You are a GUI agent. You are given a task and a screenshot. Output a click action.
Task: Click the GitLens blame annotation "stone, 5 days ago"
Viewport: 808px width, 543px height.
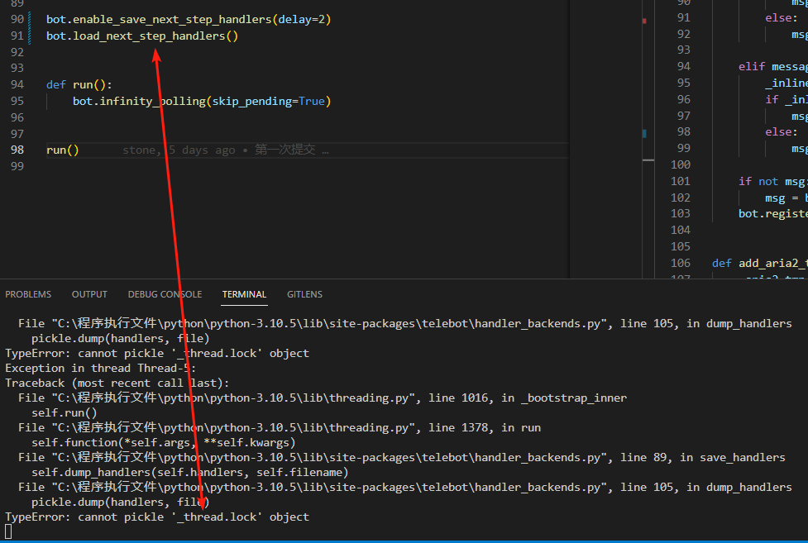pyautogui.click(x=179, y=150)
